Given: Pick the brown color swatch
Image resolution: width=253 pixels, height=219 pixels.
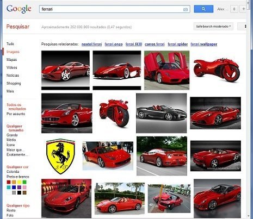Looking at the screenshot, I should (24, 192).
